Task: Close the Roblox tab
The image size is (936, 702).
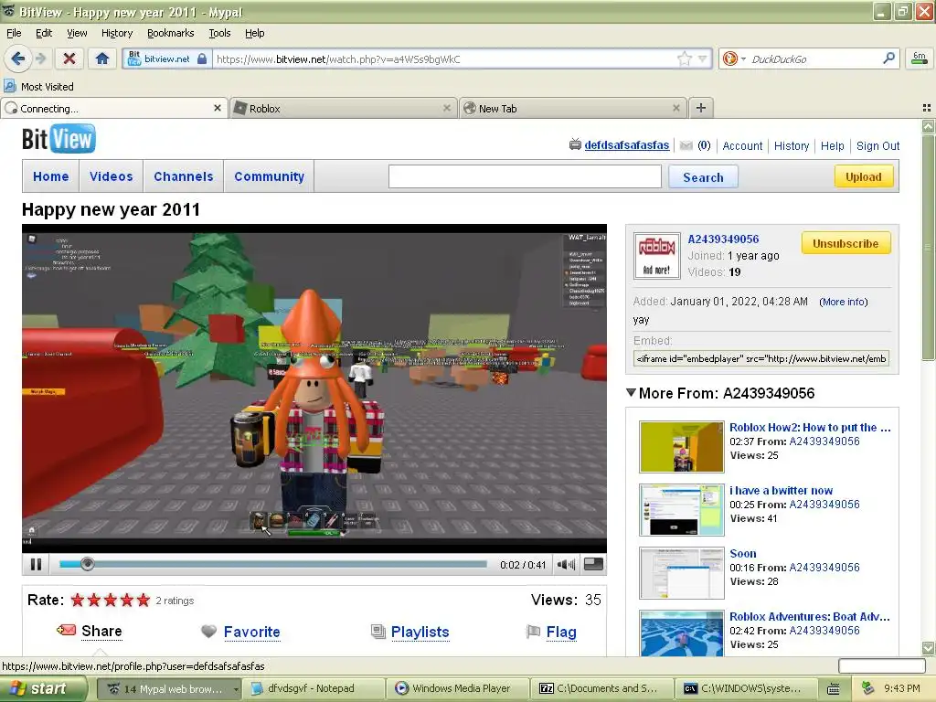Action: (x=446, y=108)
